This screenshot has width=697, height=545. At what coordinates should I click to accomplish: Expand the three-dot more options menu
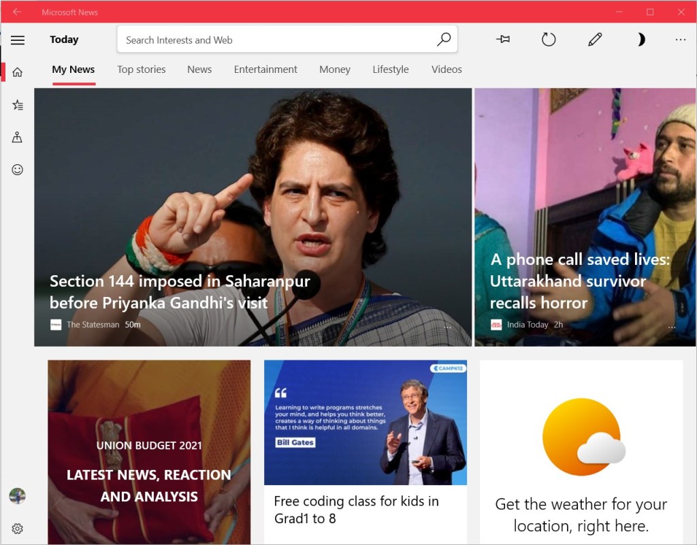(x=681, y=40)
